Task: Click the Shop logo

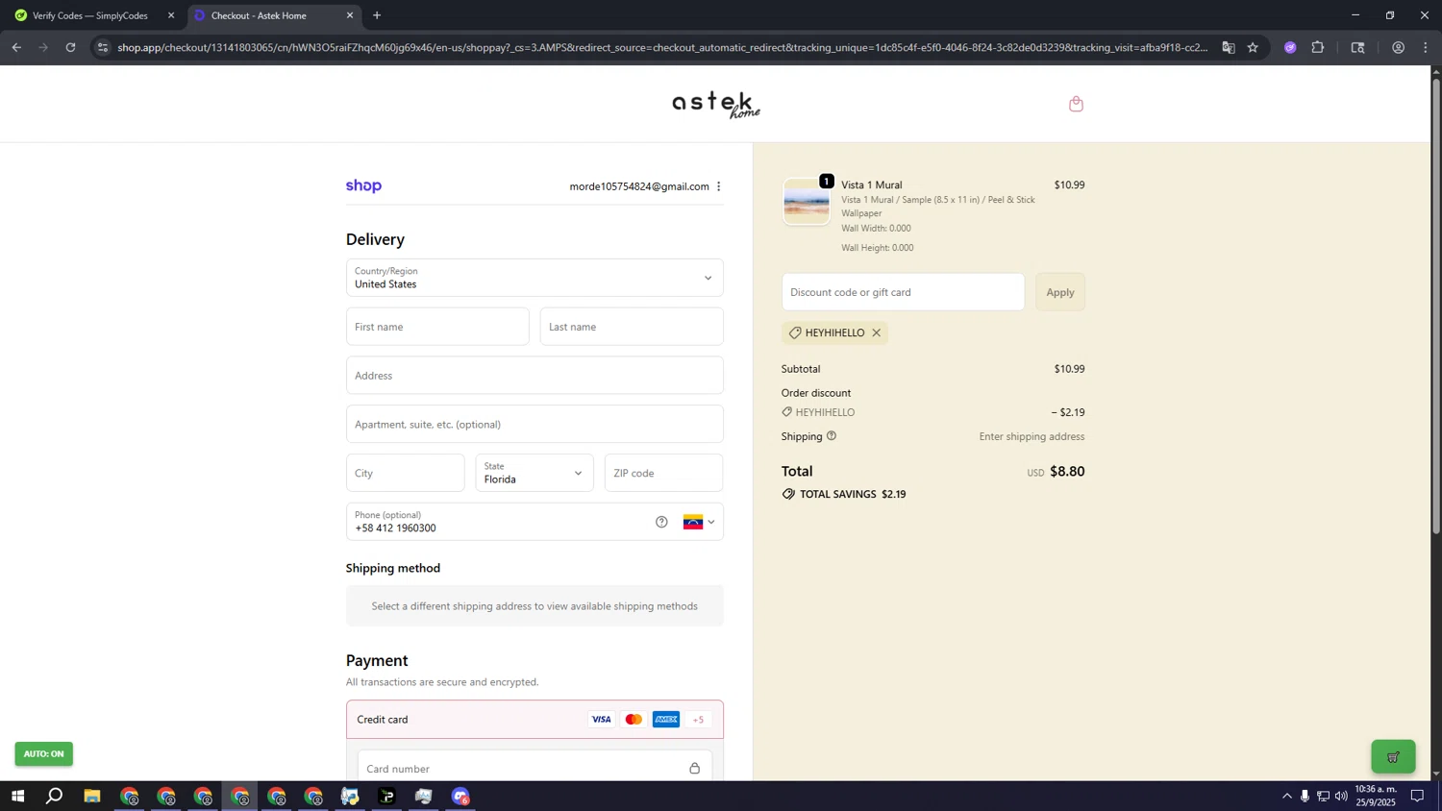Action: click(363, 186)
